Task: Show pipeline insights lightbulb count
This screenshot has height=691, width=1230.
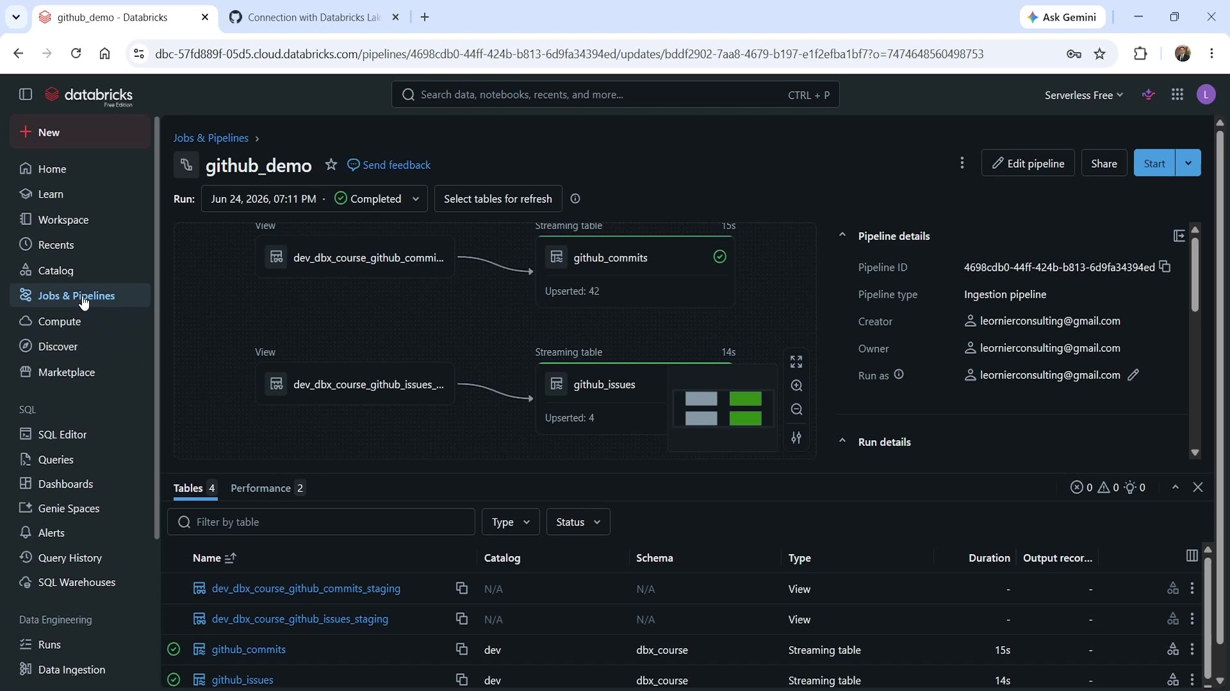Action: coord(1135,488)
